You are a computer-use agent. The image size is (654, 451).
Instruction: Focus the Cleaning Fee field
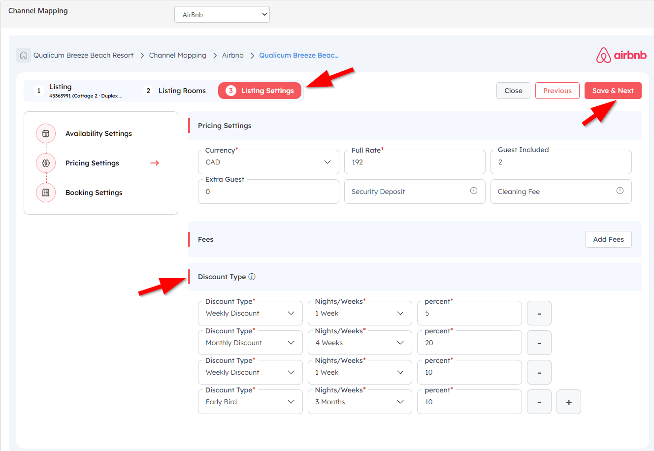coord(561,192)
